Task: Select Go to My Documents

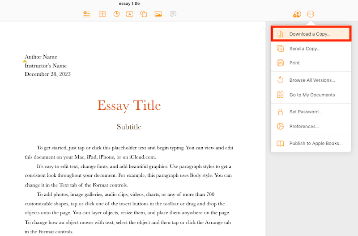Action: (x=312, y=95)
